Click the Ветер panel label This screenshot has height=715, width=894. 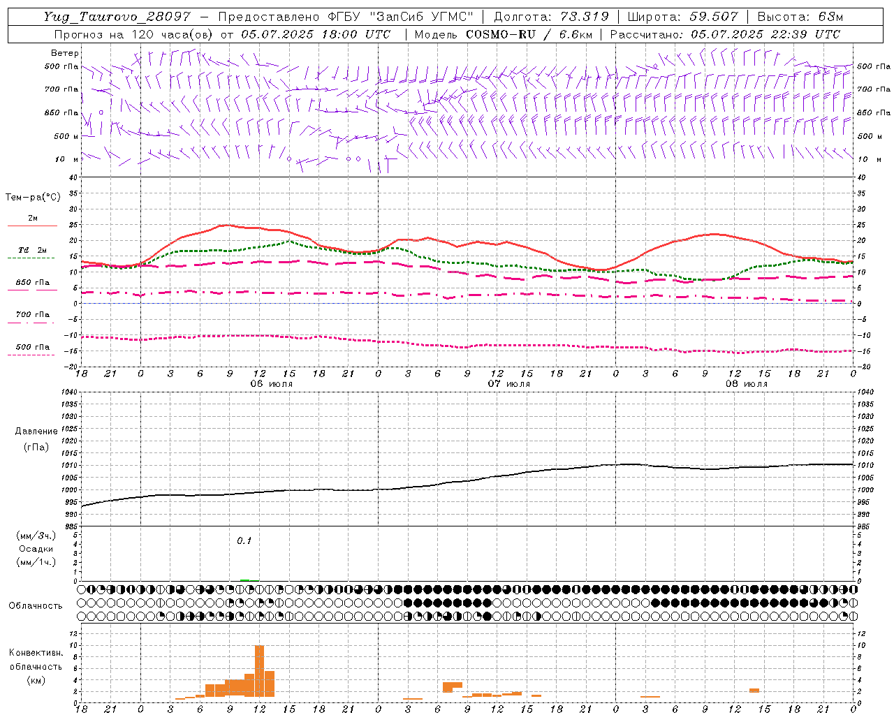[x=65, y=53]
